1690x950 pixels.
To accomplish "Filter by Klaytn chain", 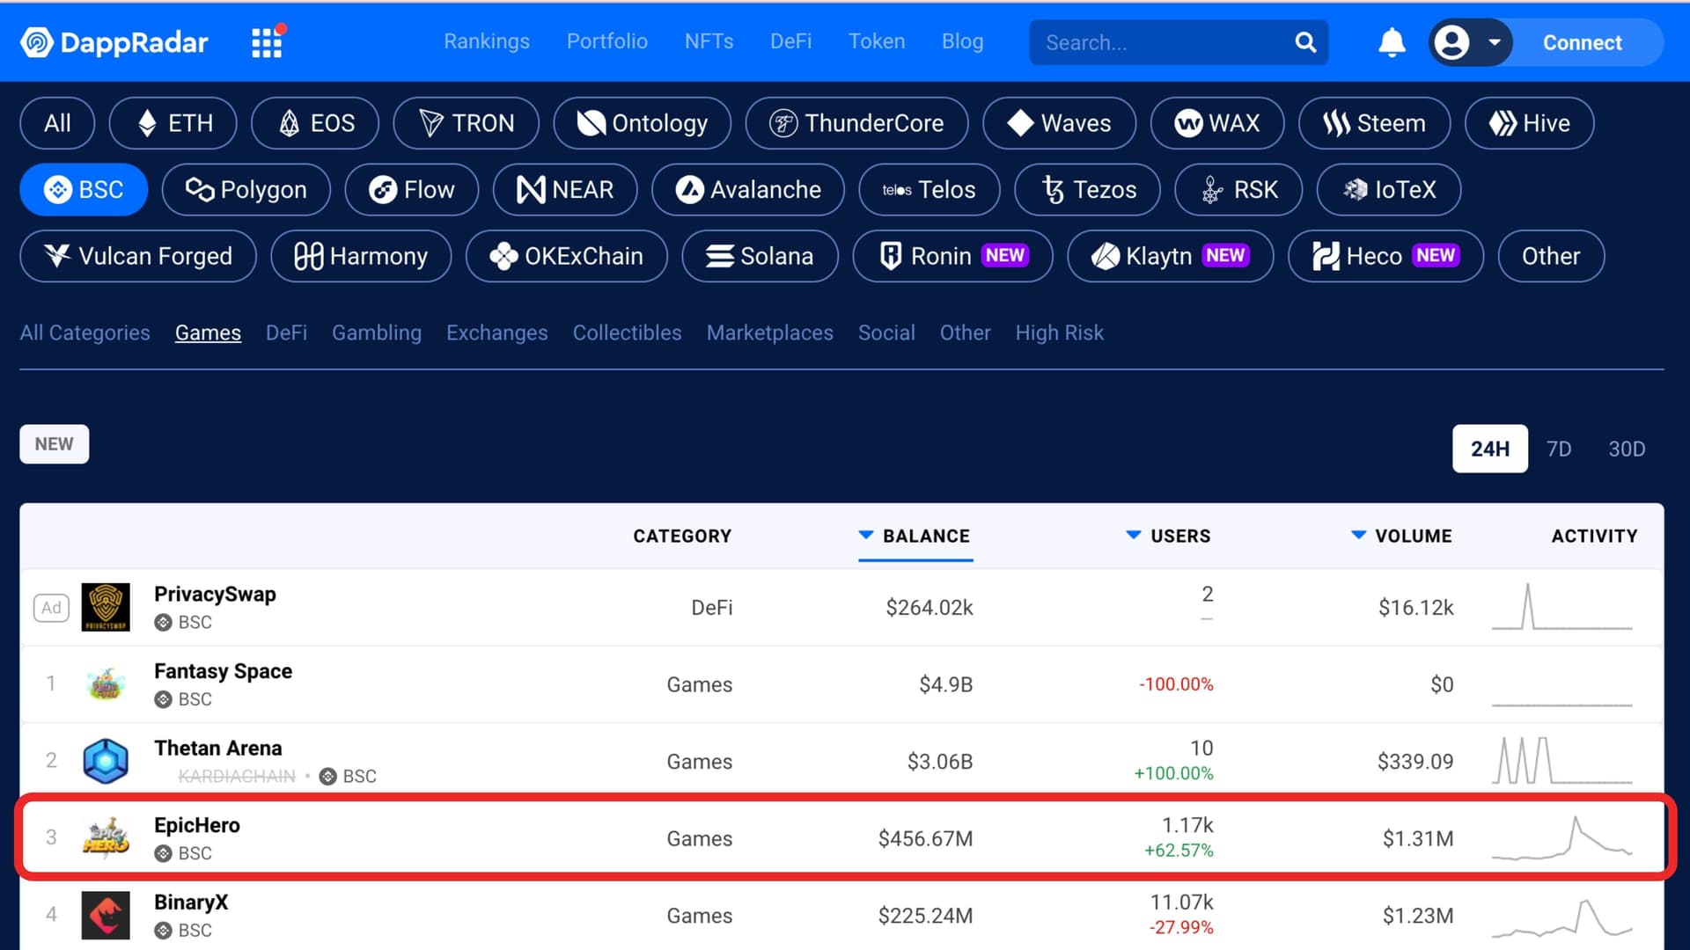I will pyautogui.click(x=1170, y=257).
